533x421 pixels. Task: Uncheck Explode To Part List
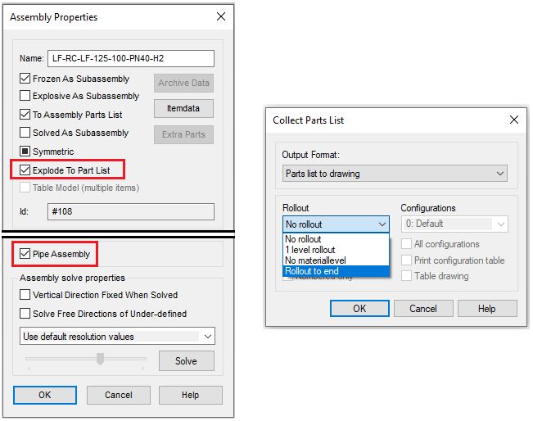25,170
